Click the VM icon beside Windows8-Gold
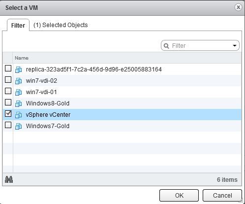This screenshot has width=245, height=204. [18, 103]
